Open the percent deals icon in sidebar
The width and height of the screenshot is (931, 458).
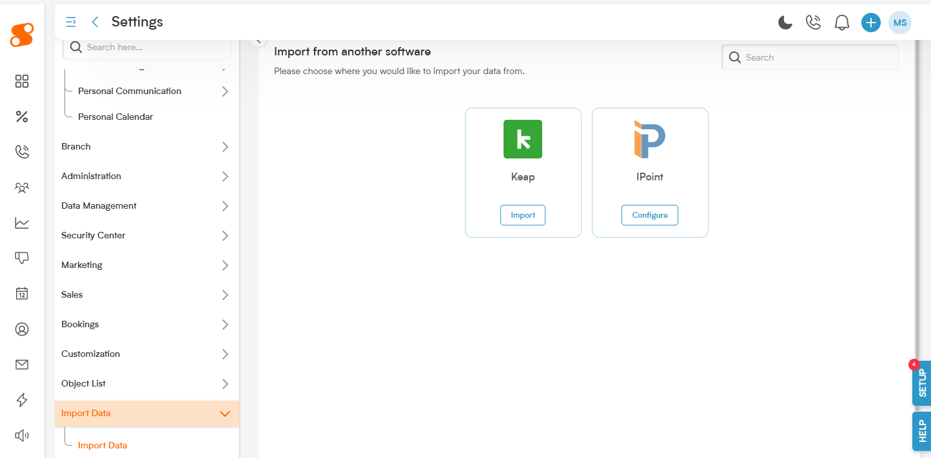tap(22, 117)
